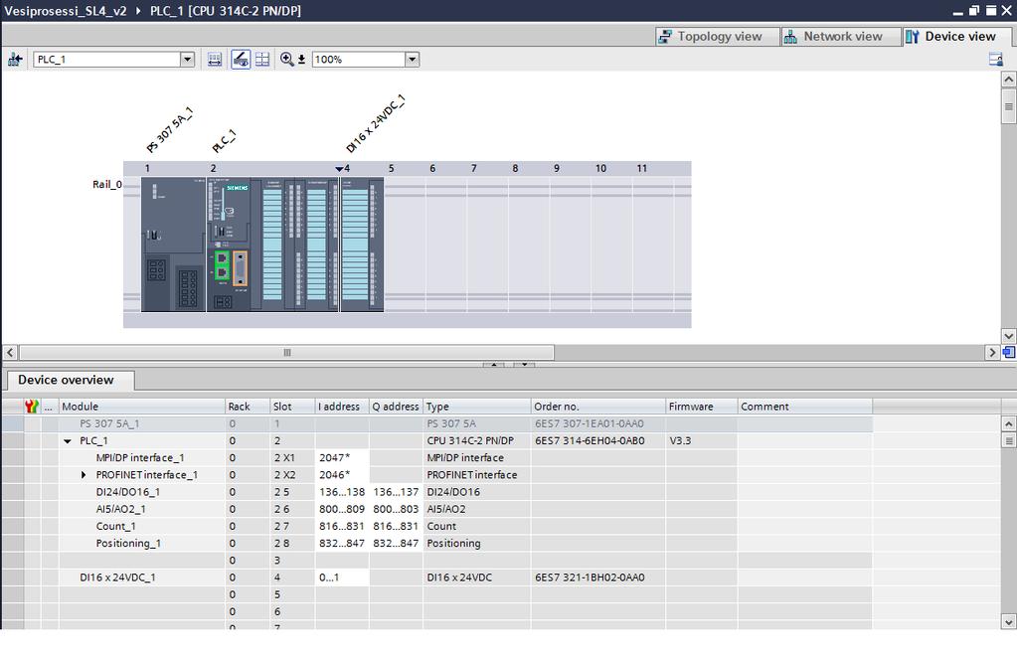
Task: Edit the I address 2046* cell
Action: [342, 475]
